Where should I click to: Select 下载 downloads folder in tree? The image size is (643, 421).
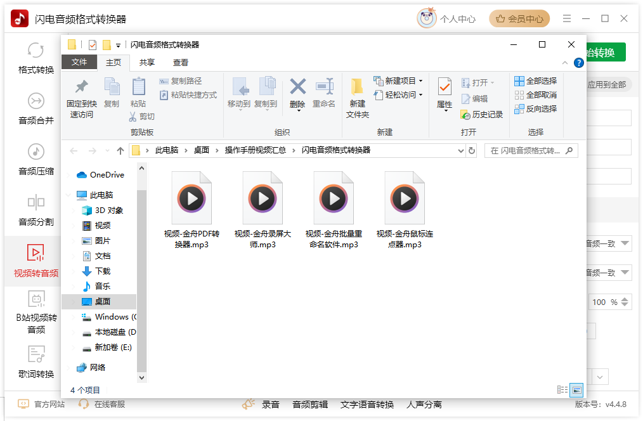[97, 271]
